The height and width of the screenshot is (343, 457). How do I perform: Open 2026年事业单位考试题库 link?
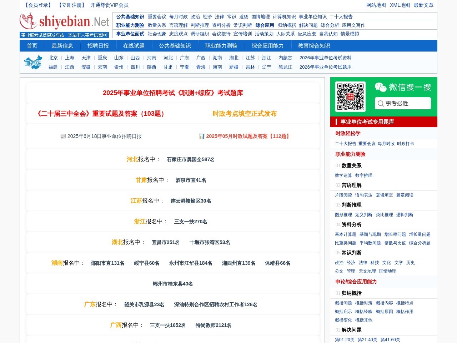[326, 67]
